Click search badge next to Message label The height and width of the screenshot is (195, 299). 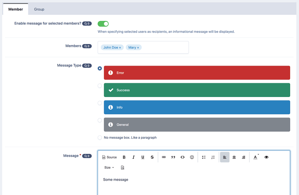(x=87, y=156)
